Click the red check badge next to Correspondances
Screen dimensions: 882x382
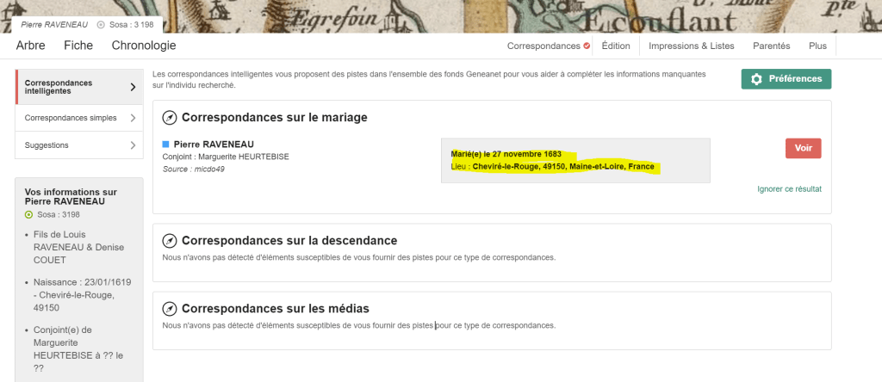[587, 46]
